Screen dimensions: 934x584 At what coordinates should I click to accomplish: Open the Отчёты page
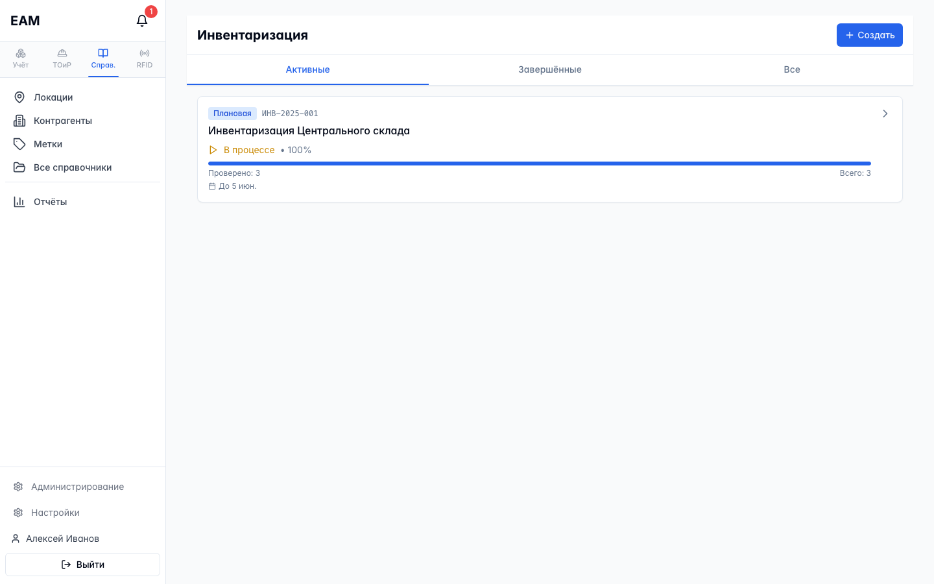(82, 202)
